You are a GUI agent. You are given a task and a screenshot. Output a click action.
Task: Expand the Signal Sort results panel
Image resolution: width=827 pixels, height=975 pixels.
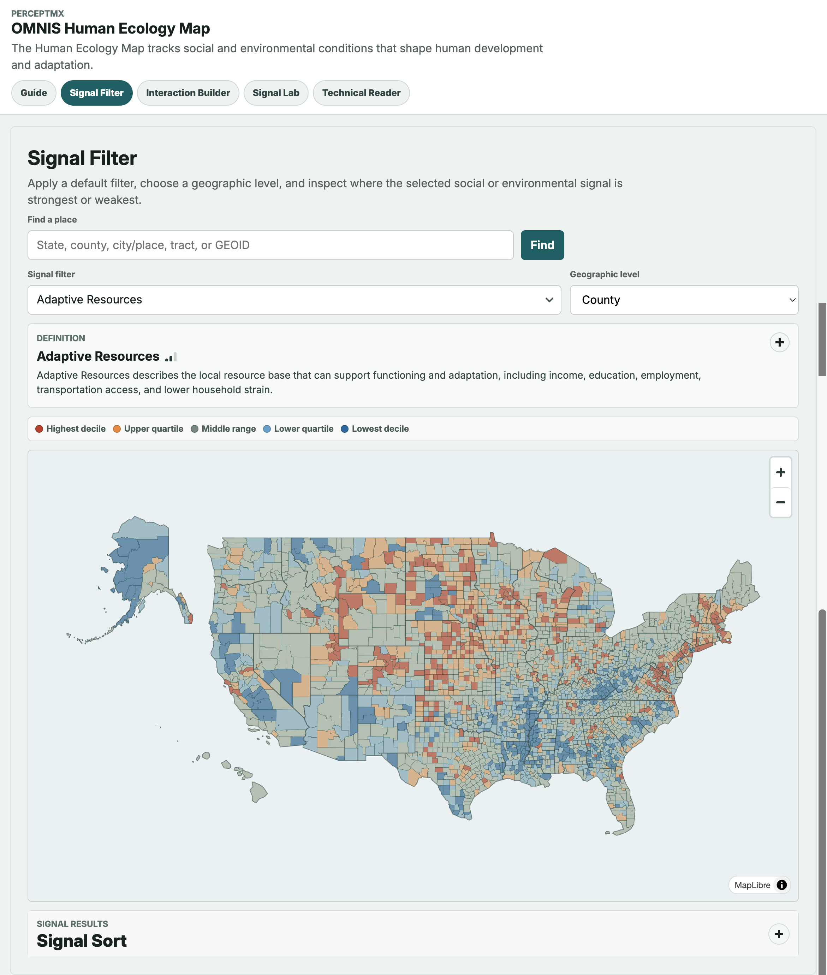[779, 934]
